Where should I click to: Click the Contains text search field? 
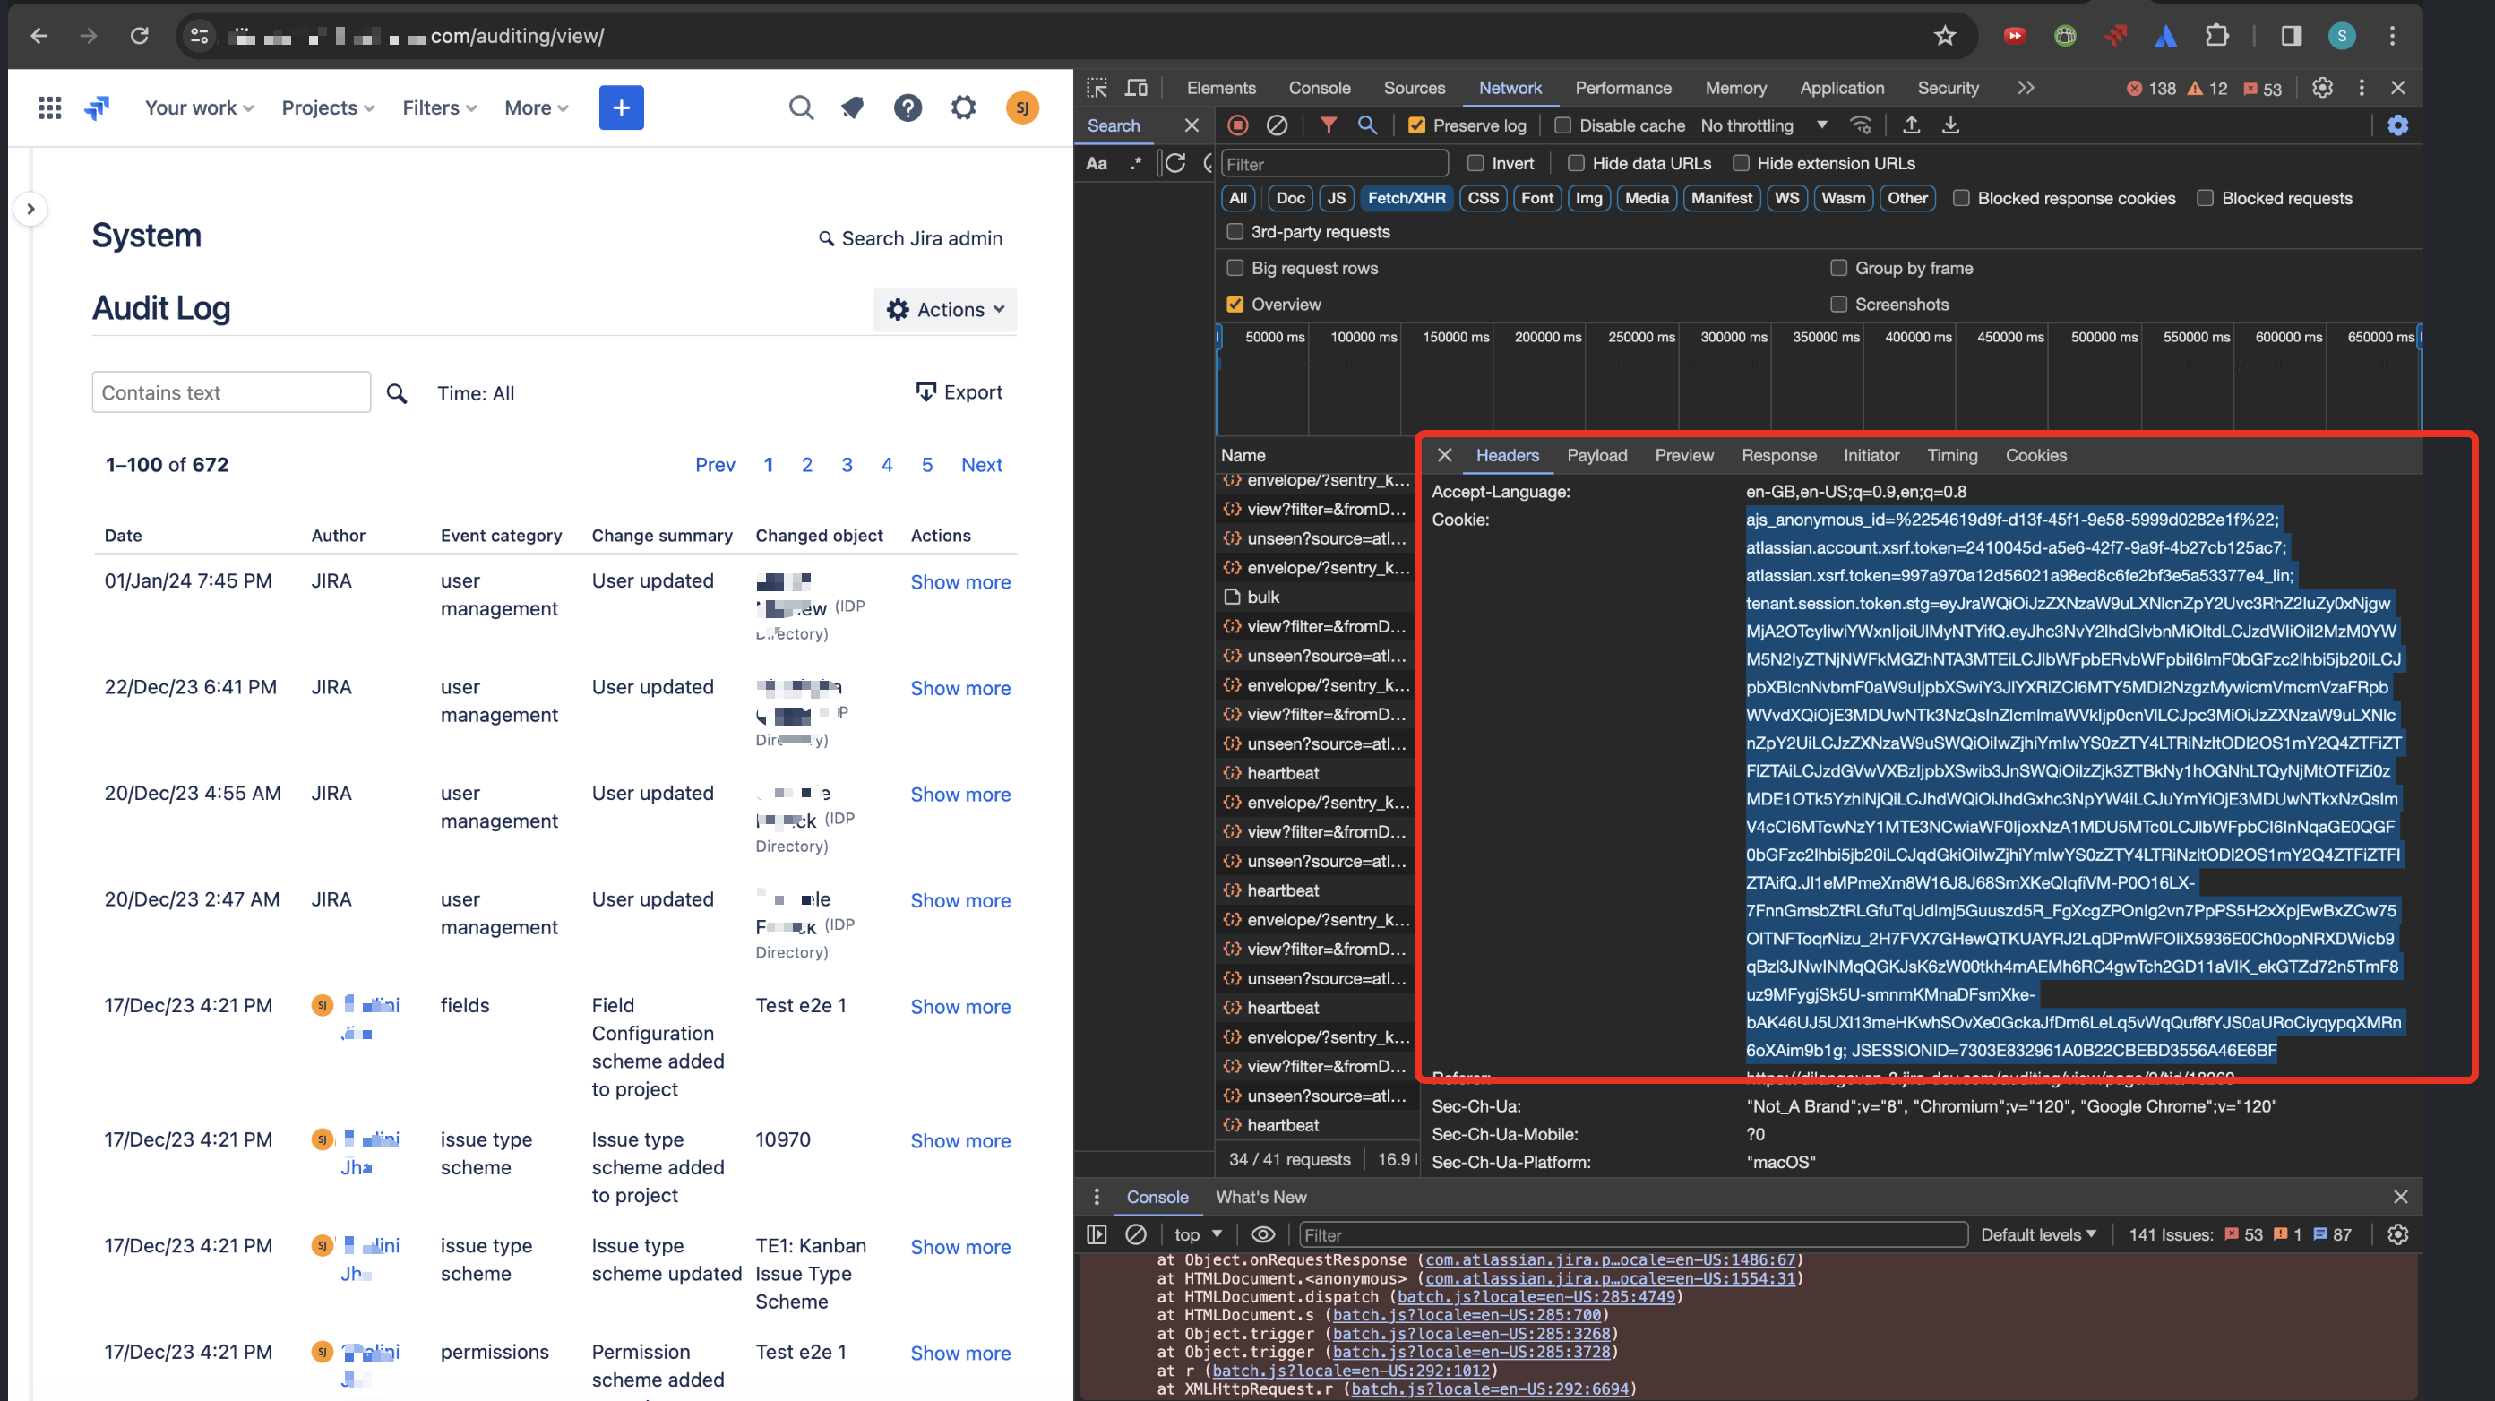point(231,392)
